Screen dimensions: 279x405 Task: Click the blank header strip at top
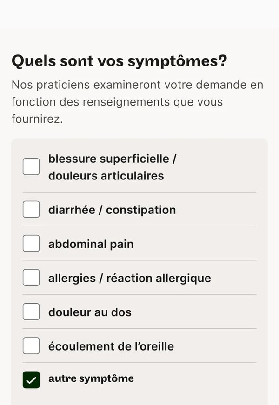(139, 13)
